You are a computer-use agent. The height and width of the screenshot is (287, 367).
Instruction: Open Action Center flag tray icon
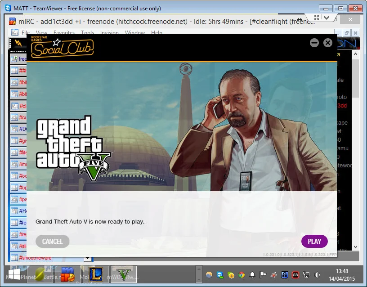263,274
